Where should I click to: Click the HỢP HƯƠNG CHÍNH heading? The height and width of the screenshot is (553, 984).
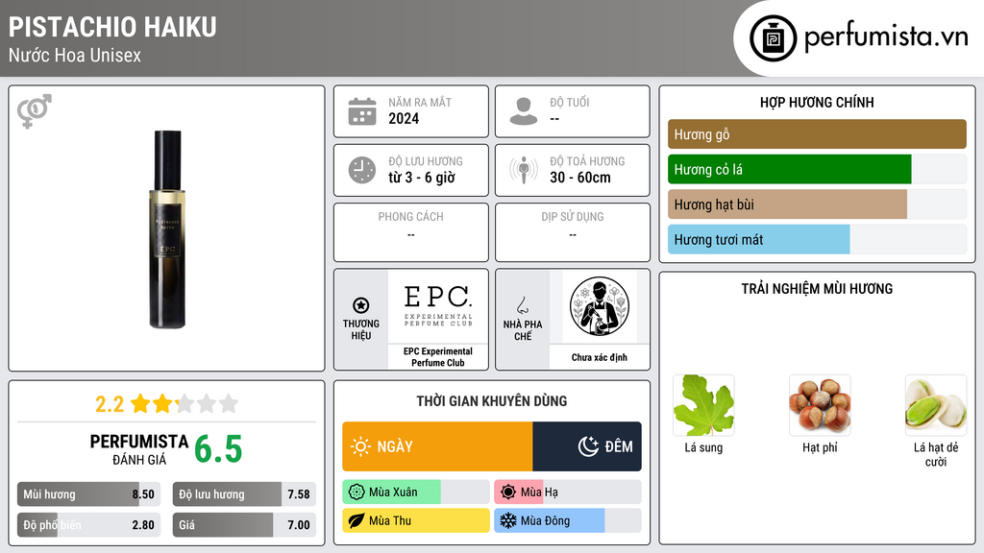coord(817,102)
